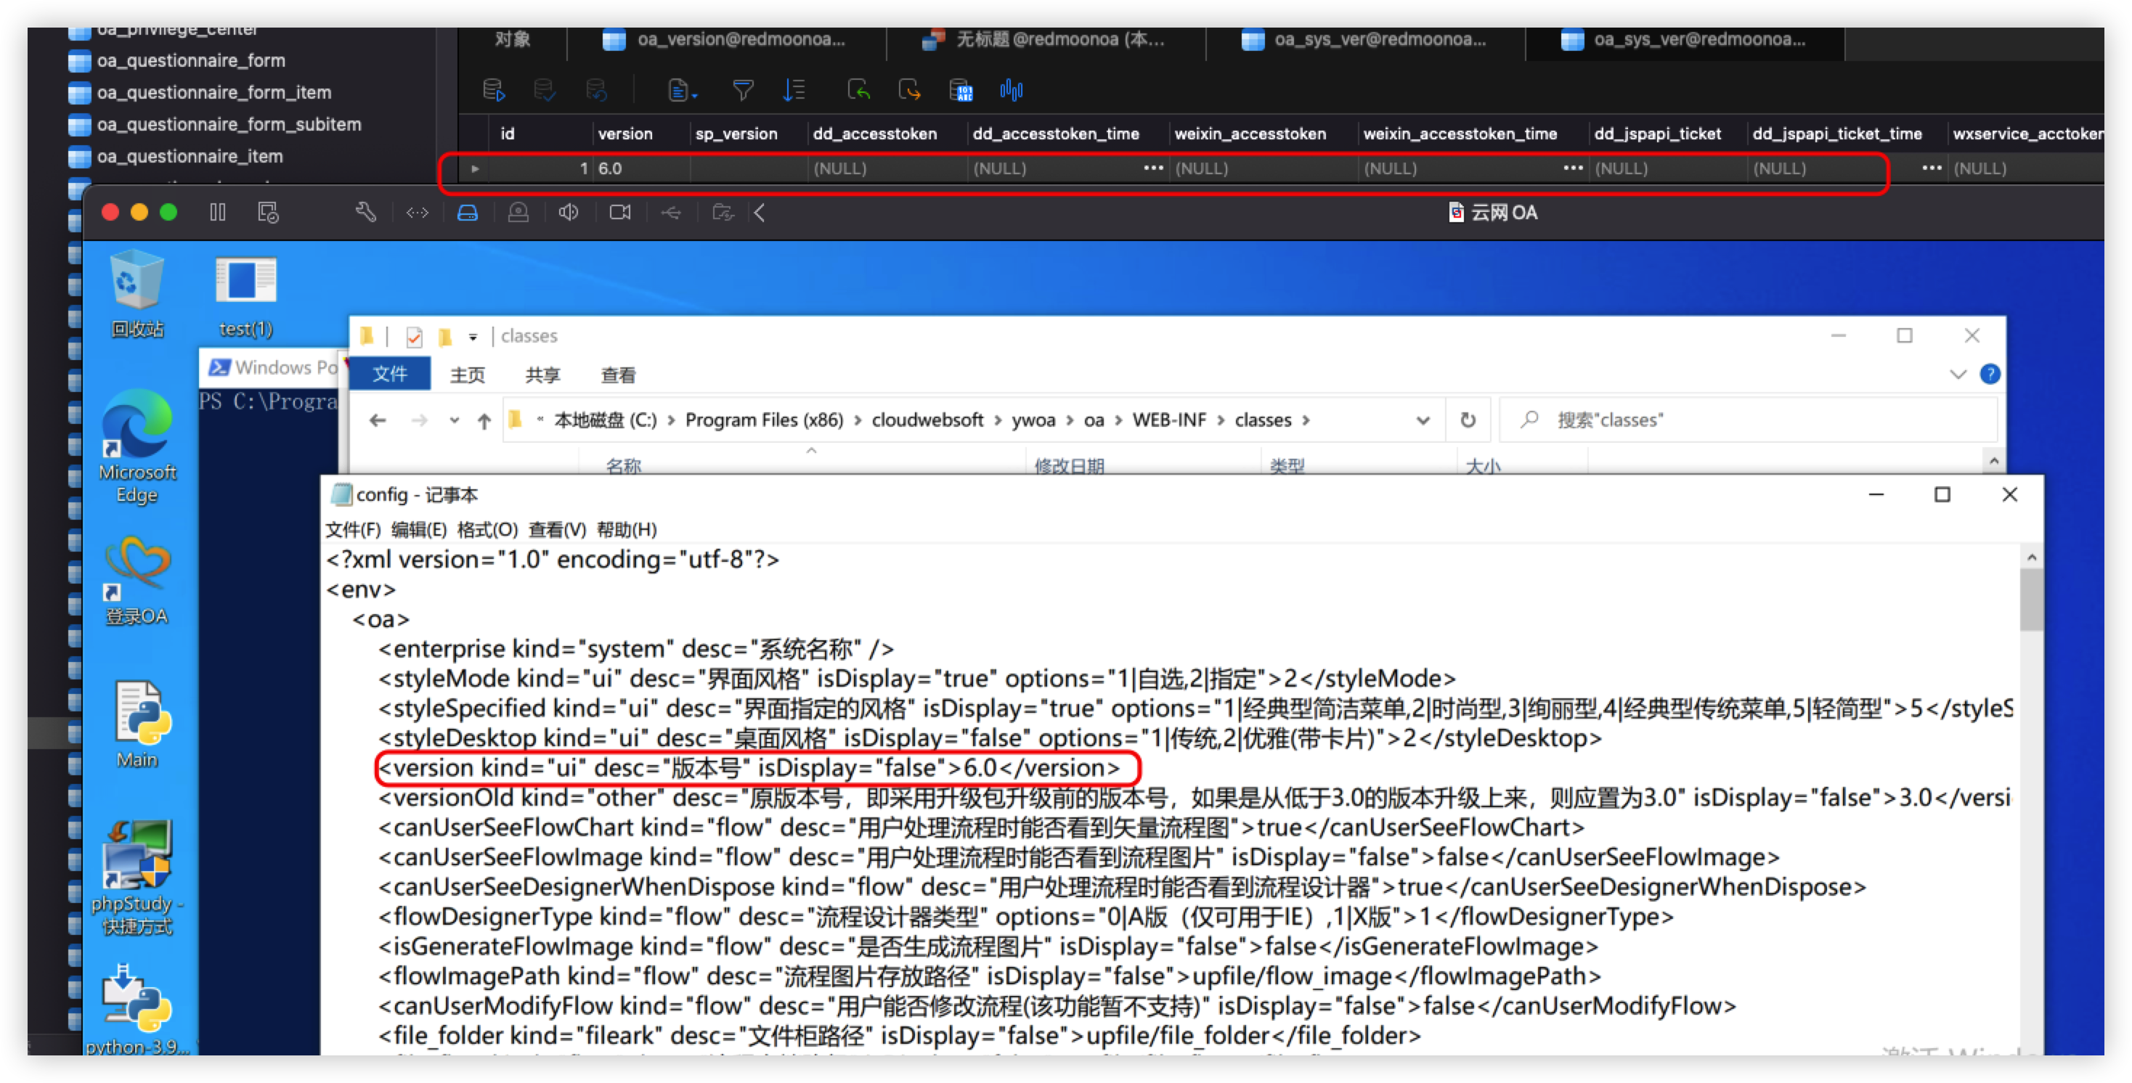Open VM settings wrench icon
This screenshot has width=2132, height=1083.
[366, 213]
